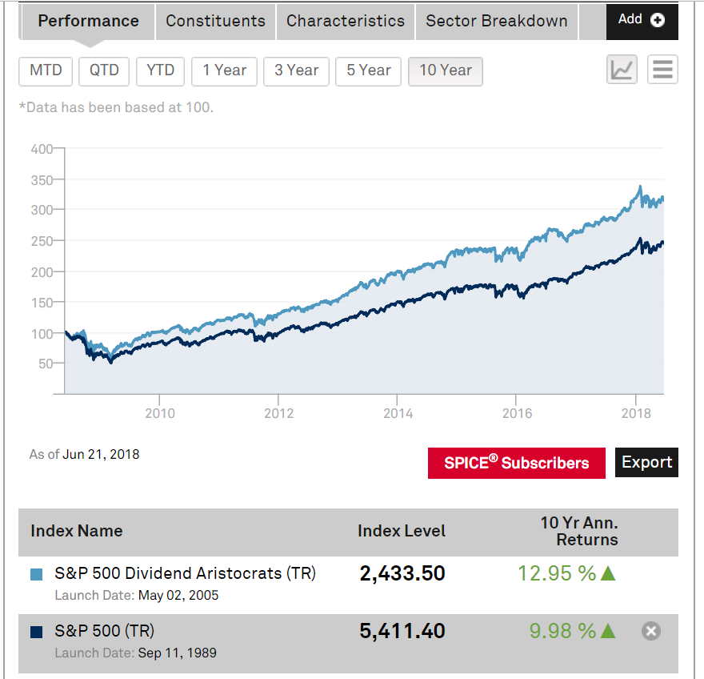Click the 12.95 % return value
This screenshot has width=704, height=679.
[x=557, y=573]
